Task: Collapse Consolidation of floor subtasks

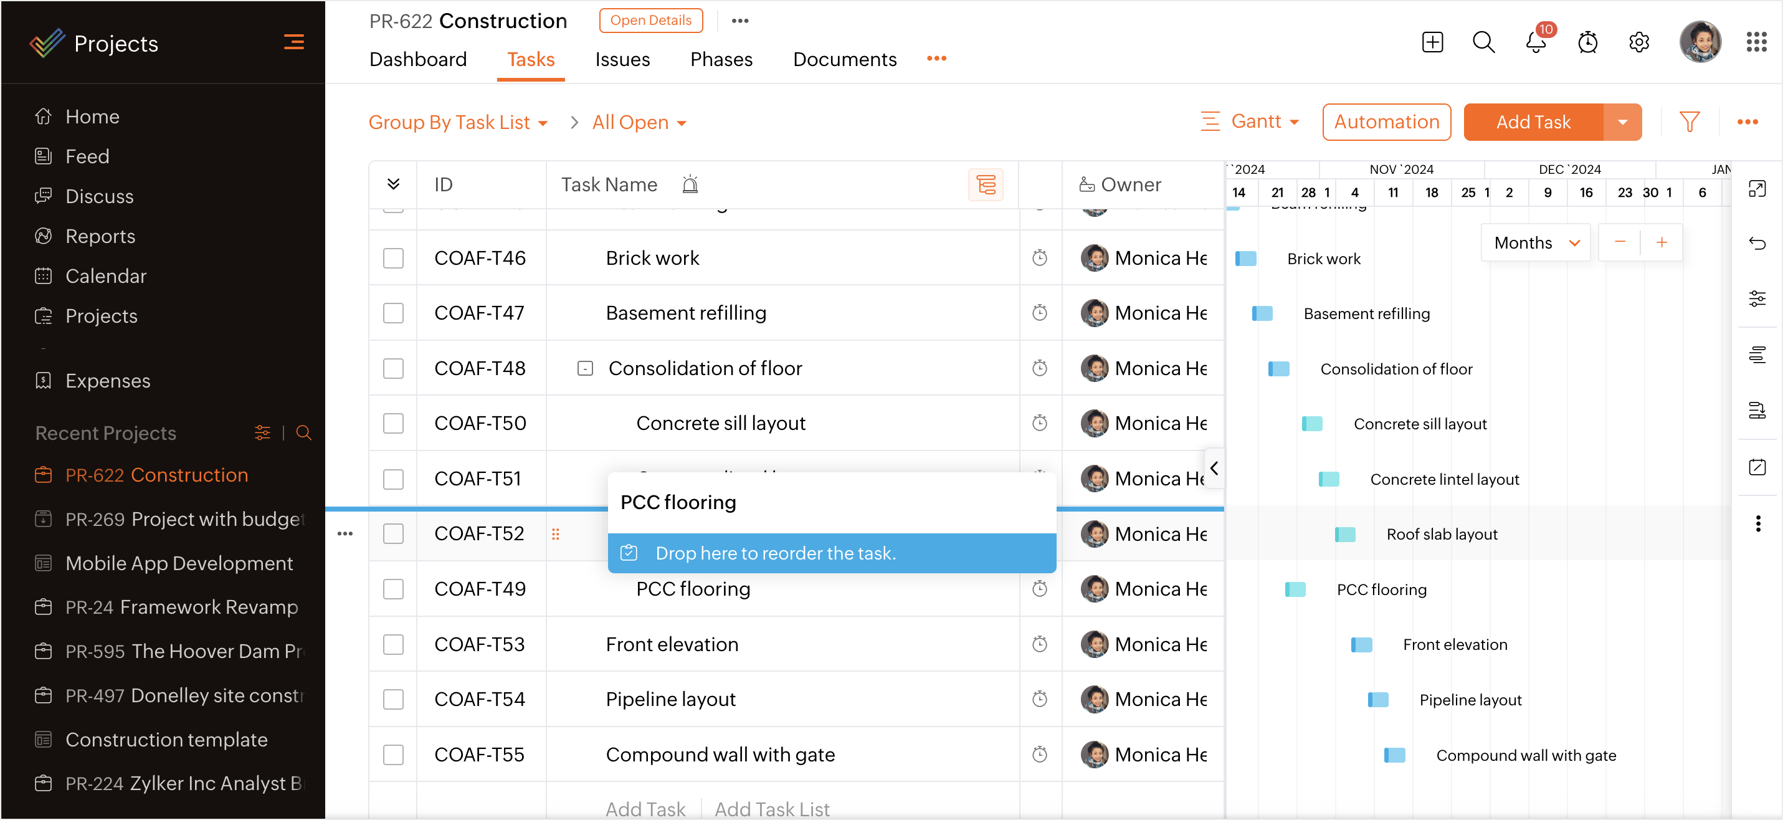Action: coord(585,368)
